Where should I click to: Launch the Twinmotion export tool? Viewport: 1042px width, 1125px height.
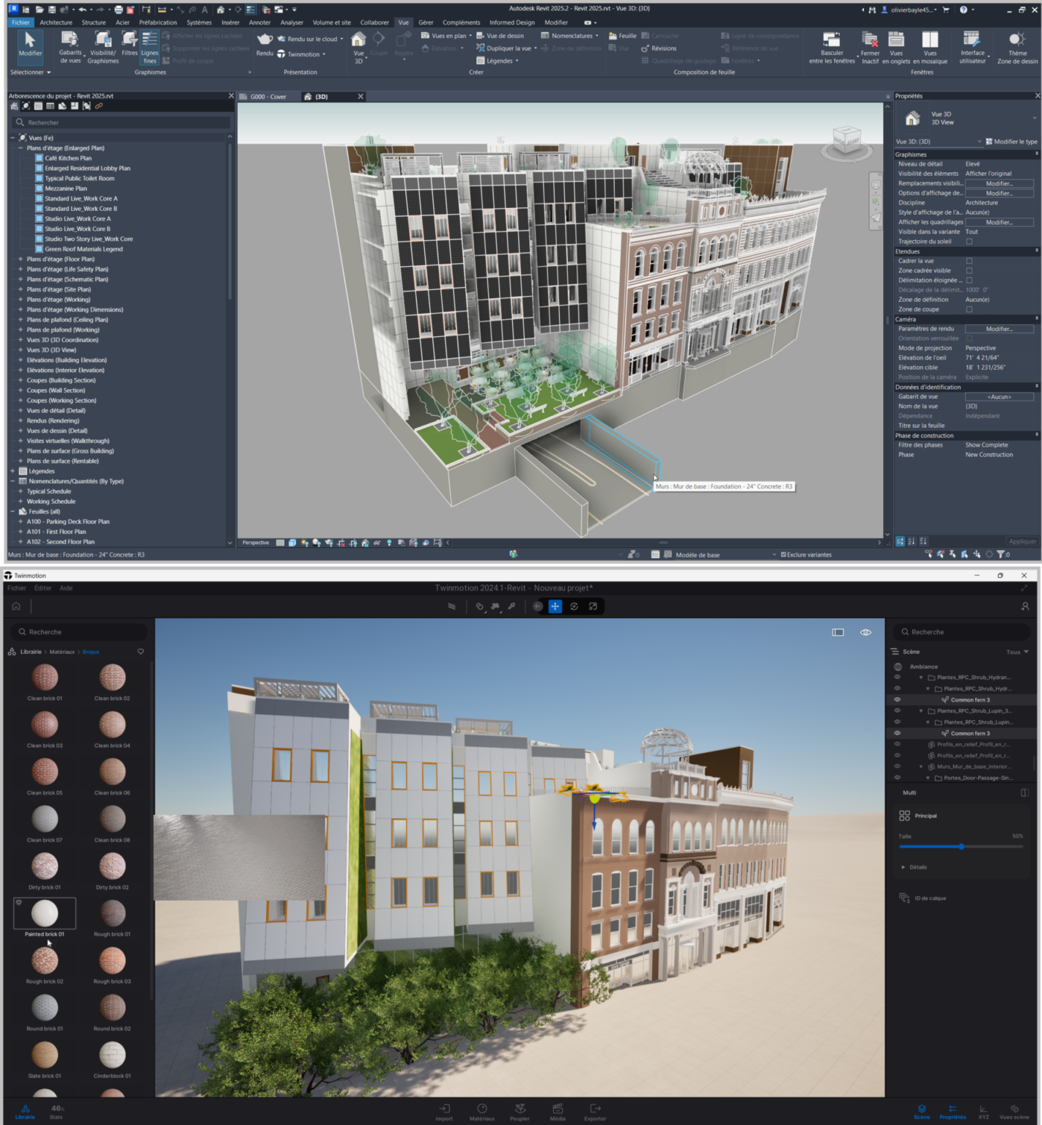pyautogui.click(x=303, y=54)
